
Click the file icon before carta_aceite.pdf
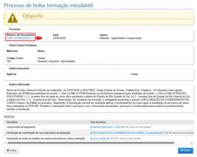coord(91,138)
